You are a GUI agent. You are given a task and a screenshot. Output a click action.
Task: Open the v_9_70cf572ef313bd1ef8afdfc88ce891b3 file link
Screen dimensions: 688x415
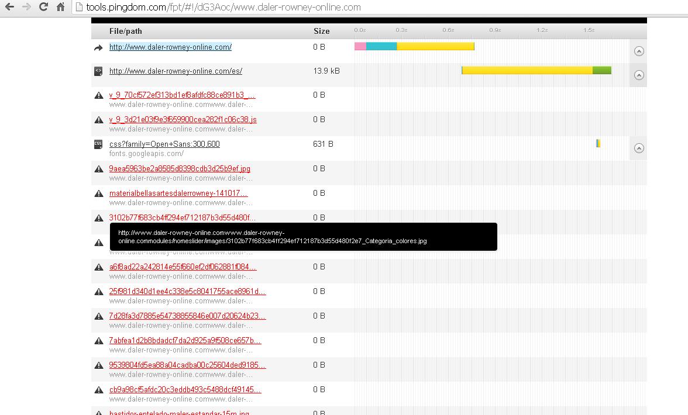(182, 95)
